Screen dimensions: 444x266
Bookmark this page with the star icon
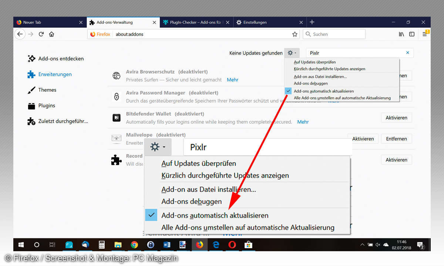pos(295,34)
